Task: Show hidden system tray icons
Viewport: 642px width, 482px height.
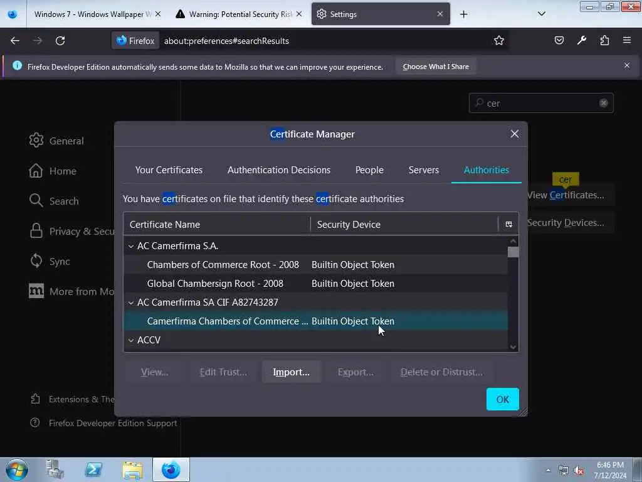Action: [x=548, y=471]
